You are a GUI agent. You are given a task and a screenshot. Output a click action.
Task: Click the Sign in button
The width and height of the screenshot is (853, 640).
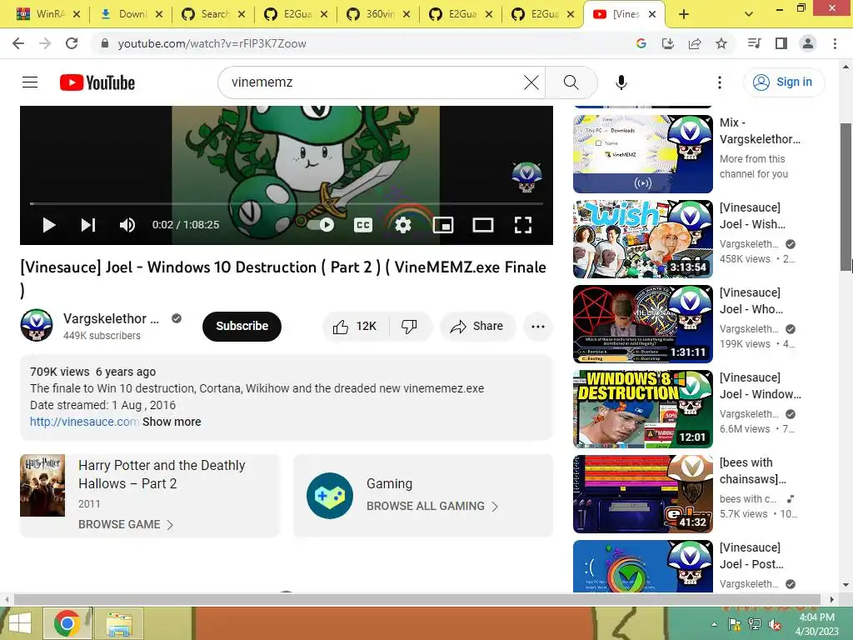pyautogui.click(x=783, y=82)
